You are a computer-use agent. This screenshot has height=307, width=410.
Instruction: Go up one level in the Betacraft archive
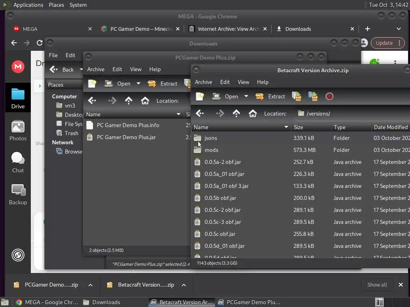pos(236,113)
